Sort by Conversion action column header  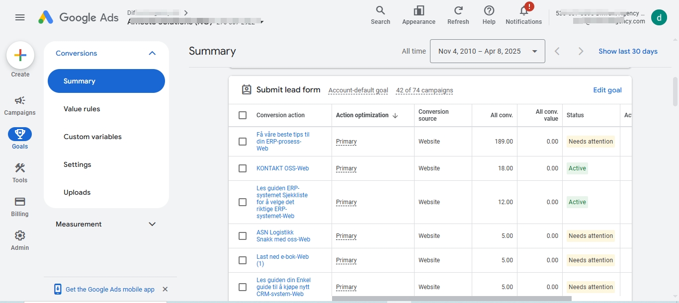pyautogui.click(x=280, y=115)
